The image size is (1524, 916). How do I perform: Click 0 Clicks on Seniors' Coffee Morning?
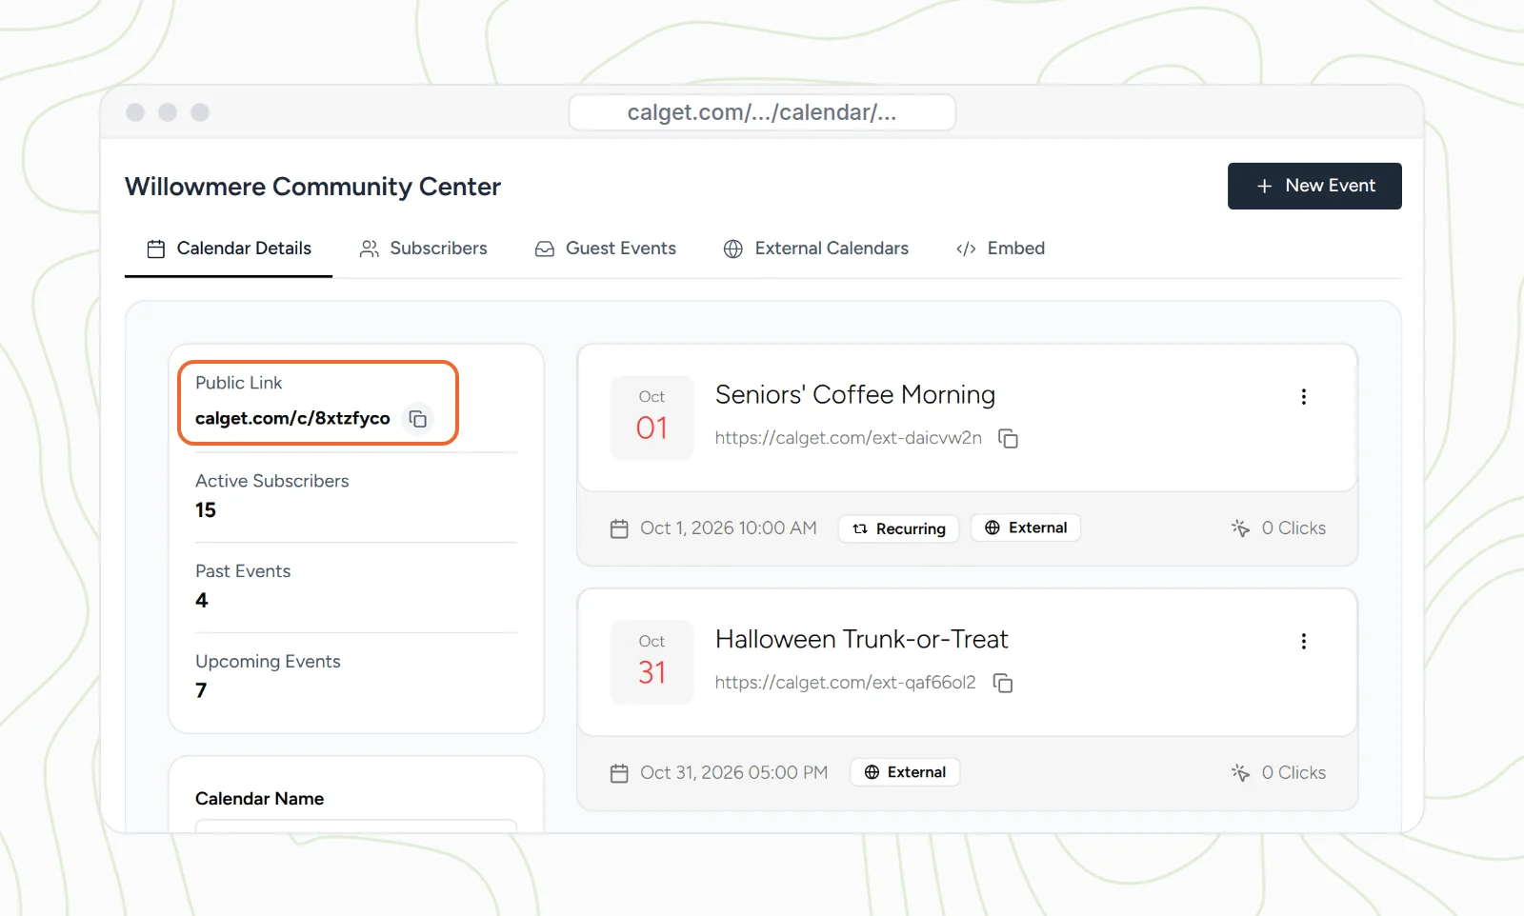click(1293, 528)
